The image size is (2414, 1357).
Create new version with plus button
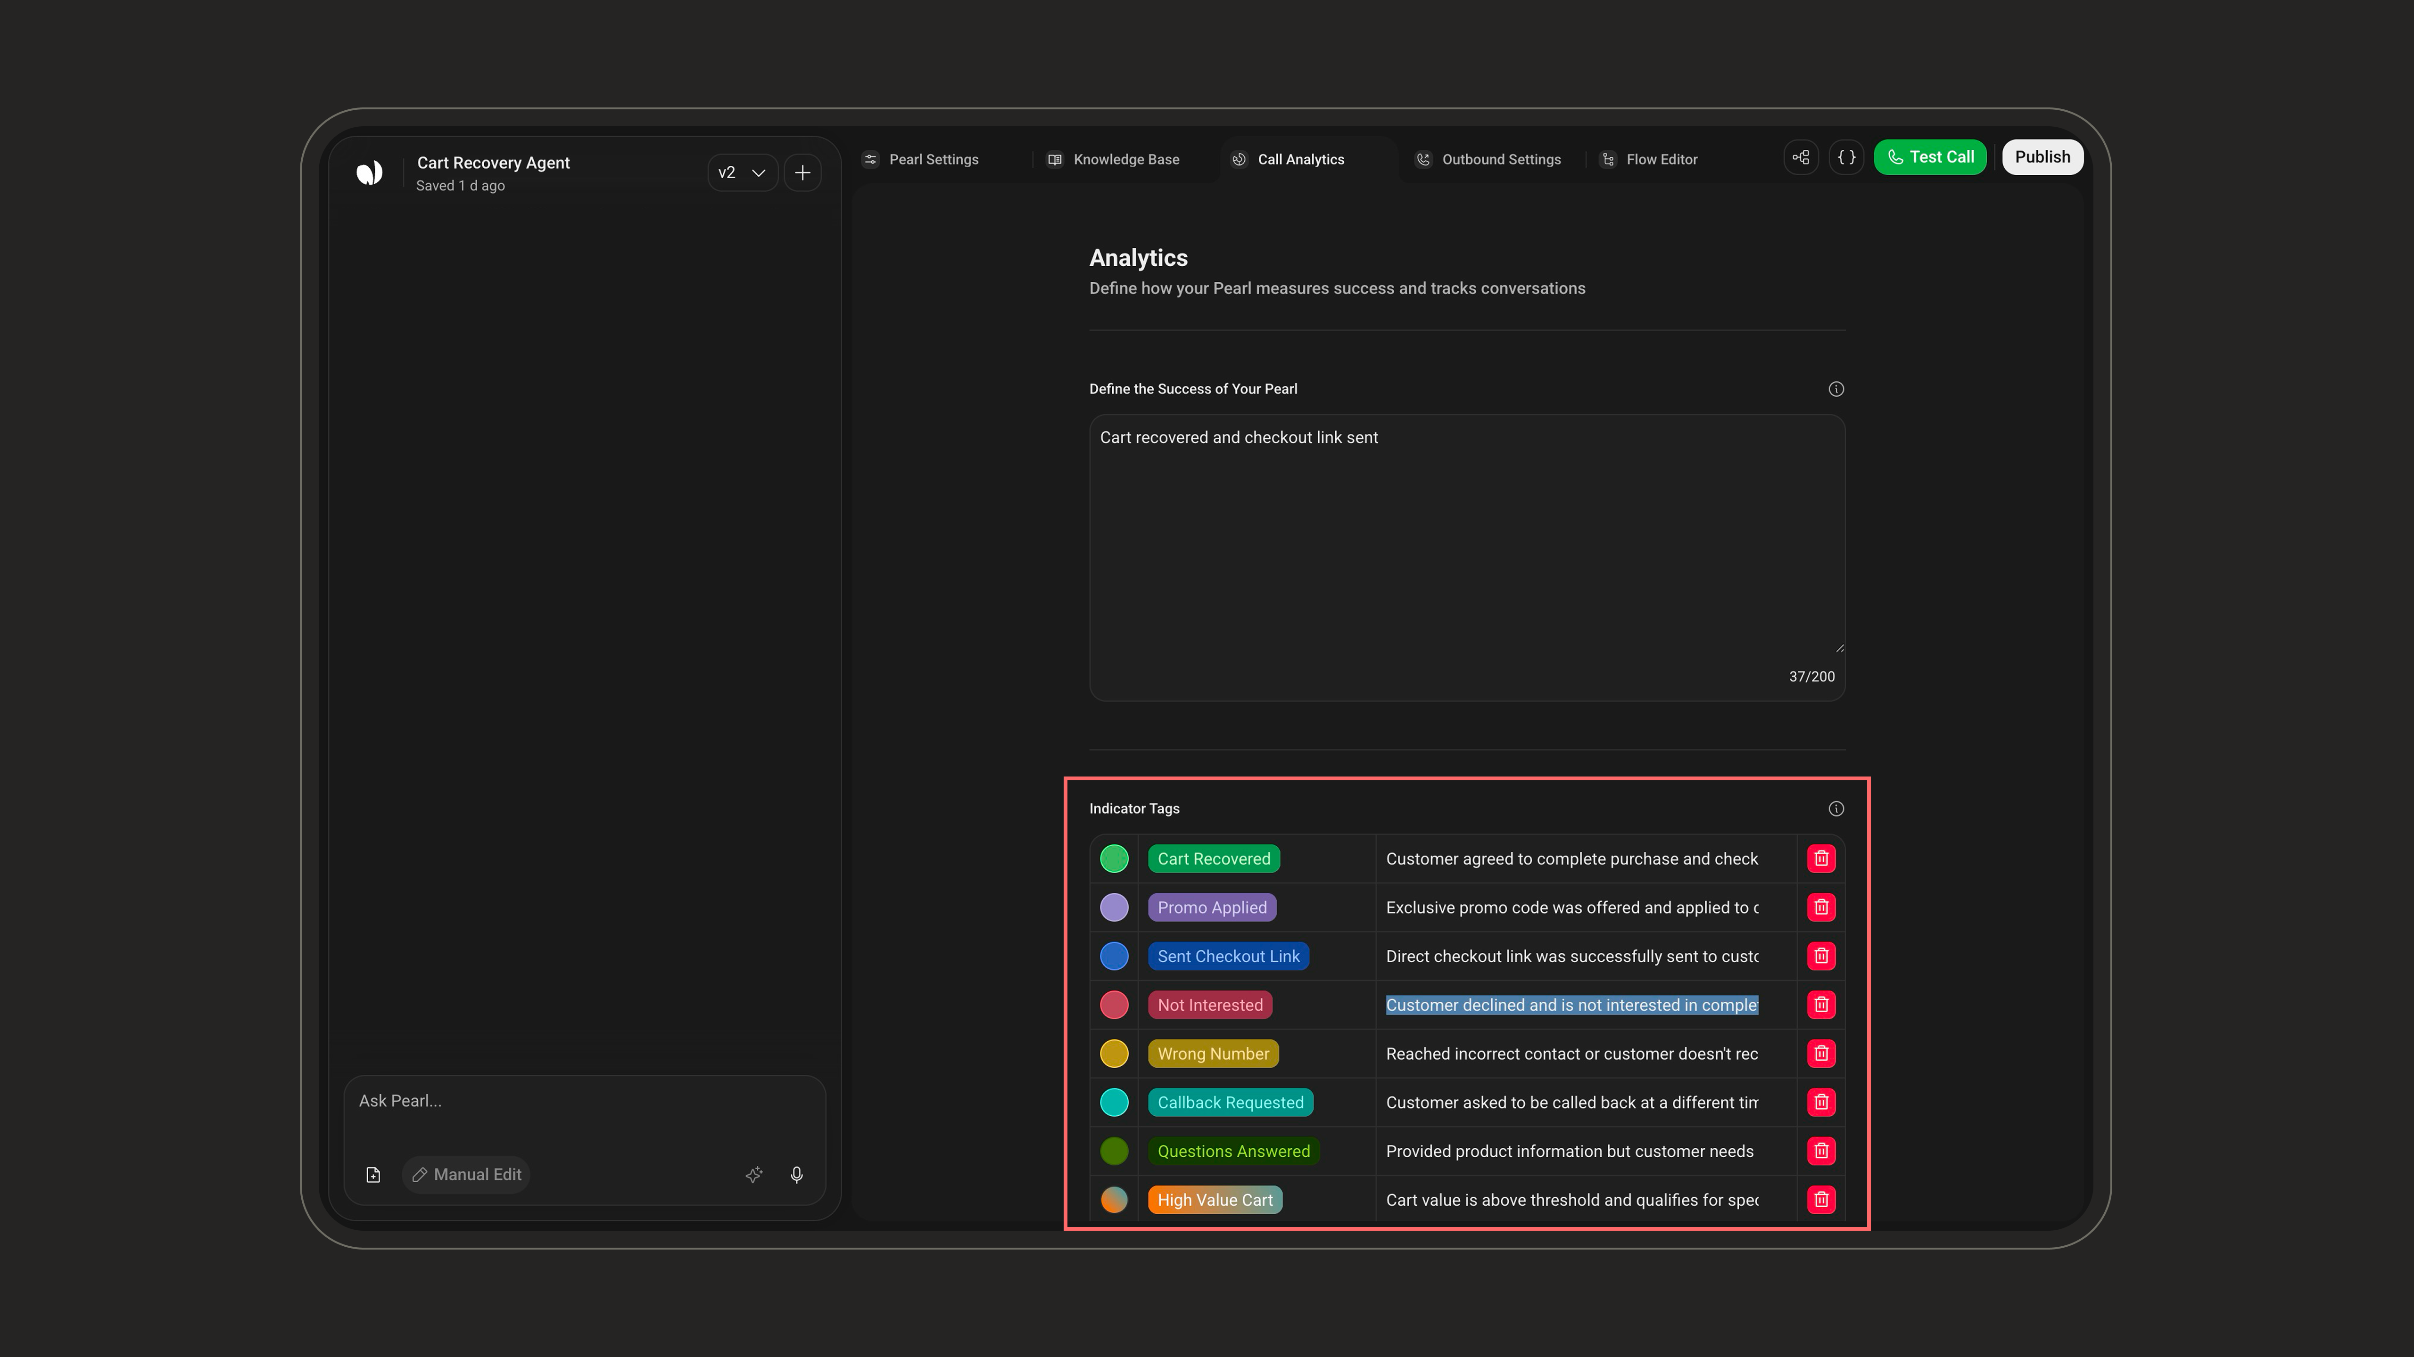click(x=802, y=172)
